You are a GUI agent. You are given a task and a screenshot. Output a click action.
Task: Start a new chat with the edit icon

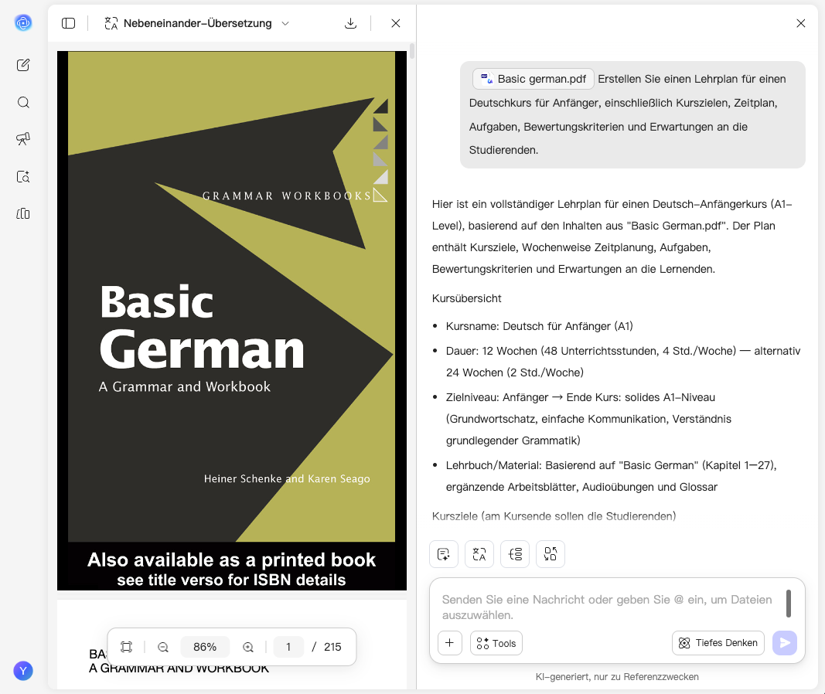pyautogui.click(x=23, y=65)
